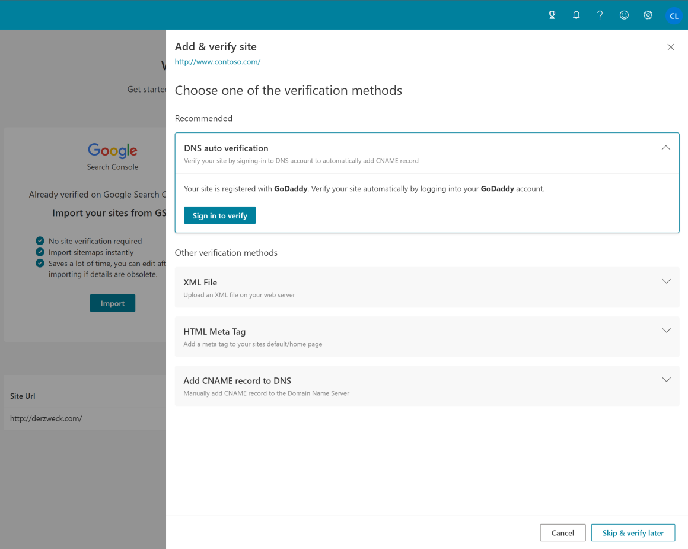This screenshot has width=688, height=549.
Task: Close the Add & verify site panel
Action: click(x=671, y=47)
